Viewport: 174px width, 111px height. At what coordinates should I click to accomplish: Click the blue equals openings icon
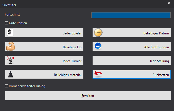coord(98,46)
